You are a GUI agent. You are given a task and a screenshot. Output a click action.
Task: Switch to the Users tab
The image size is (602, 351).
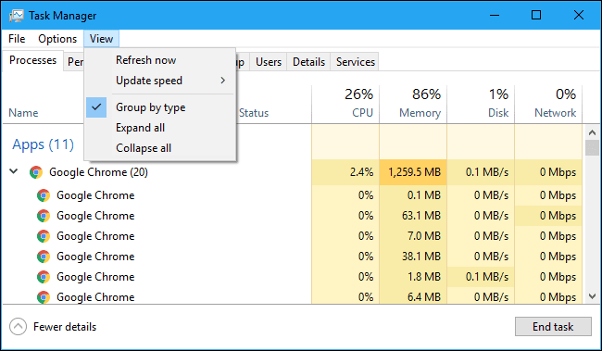tap(269, 62)
